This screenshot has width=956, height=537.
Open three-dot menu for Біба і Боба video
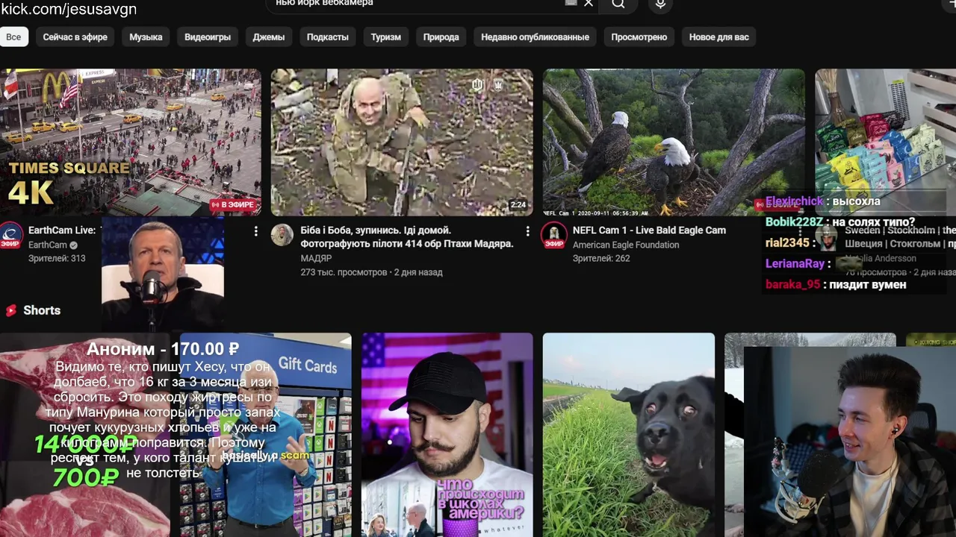coord(527,232)
